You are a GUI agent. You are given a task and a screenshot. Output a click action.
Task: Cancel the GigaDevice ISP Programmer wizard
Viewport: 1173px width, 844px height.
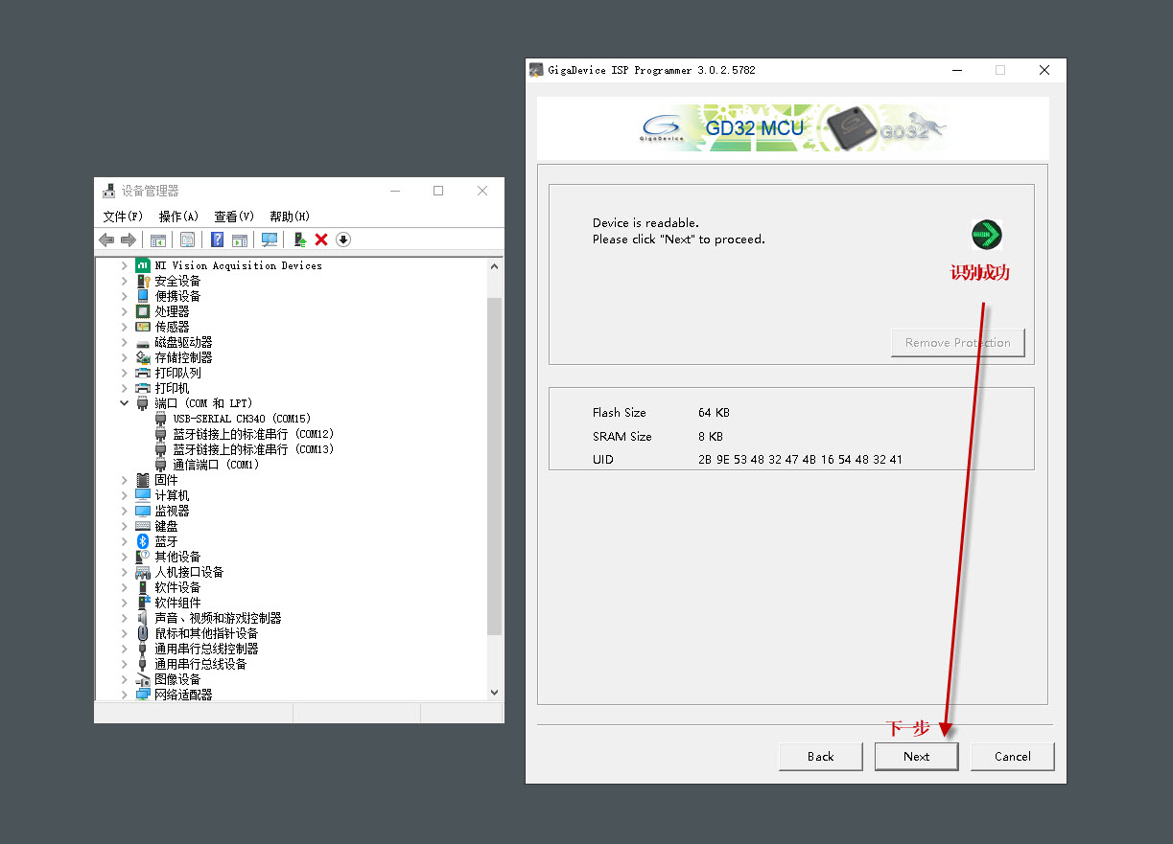pyautogui.click(x=1012, y=756)
